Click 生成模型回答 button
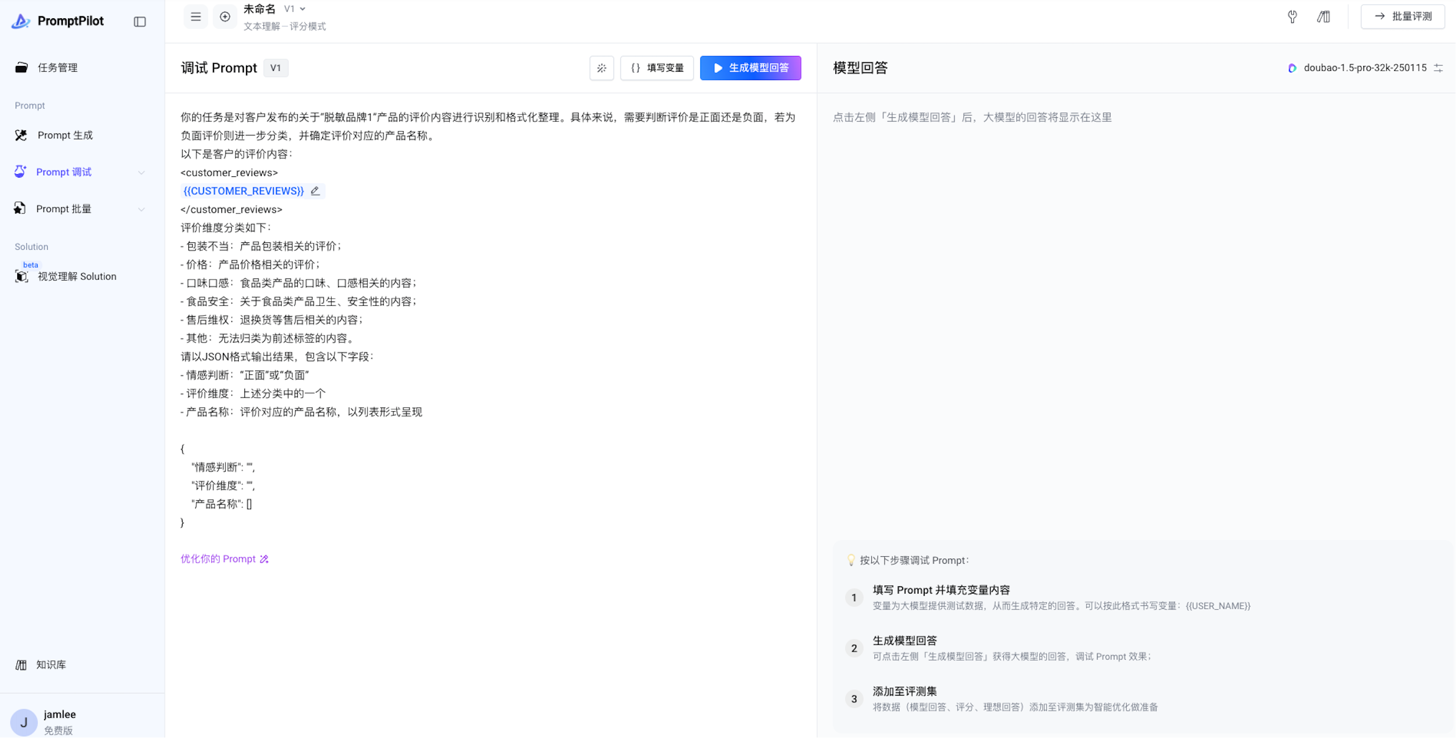The image size is (1456, 738). point(750,68)
